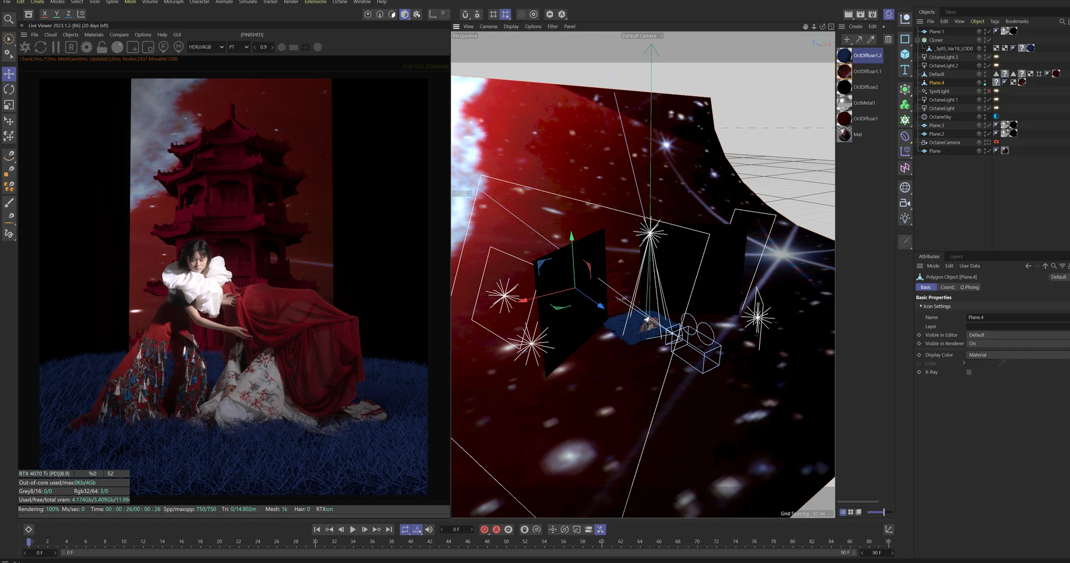Switch to the Takes tab
Screen dimensions: 1070x563
951,12
